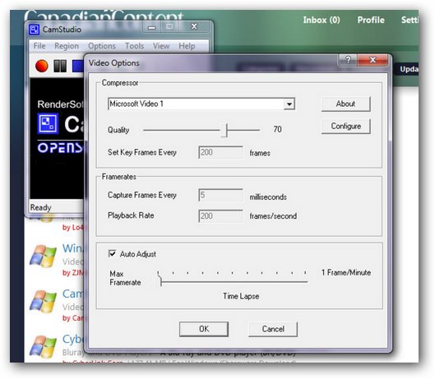Close the Video Options dialog with red X
This screenshot has width=435, height=379.
(373, 60)
